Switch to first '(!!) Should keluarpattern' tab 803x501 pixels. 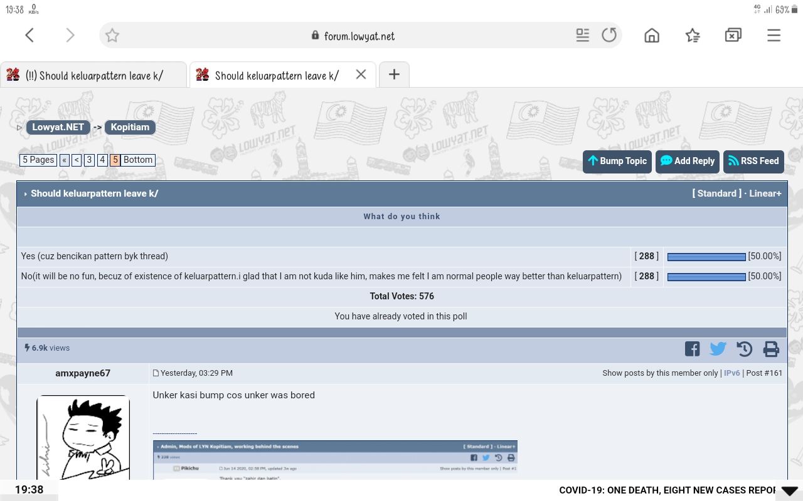(94, 75)
